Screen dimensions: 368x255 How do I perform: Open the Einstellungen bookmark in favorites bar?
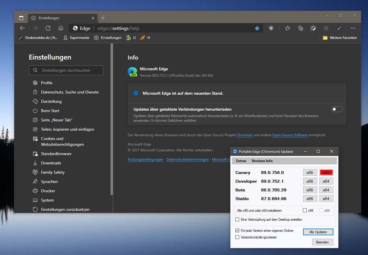click(108, 38)
